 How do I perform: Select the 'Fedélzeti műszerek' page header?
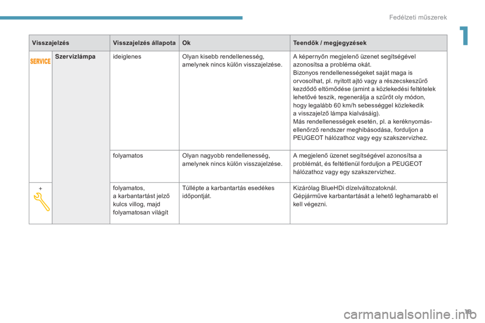[418, 17]
